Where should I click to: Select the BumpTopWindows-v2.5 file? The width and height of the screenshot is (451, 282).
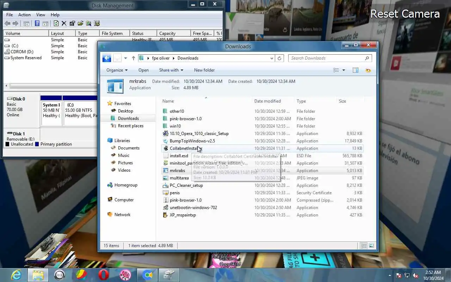click(x=192, y=141)
